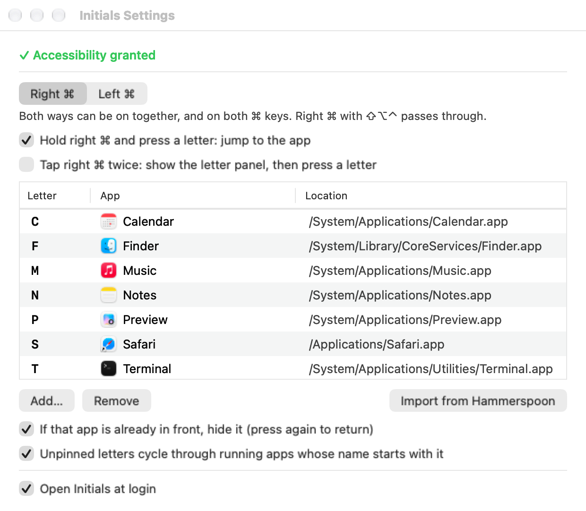
Task: Click the Notes app name
Action: point(140,295)
